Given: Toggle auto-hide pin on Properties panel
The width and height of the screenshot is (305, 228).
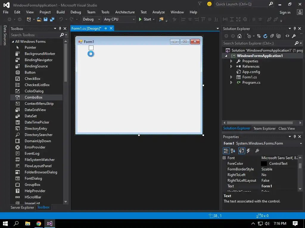Looking at the screenshot, I should [x=295, y=137].
